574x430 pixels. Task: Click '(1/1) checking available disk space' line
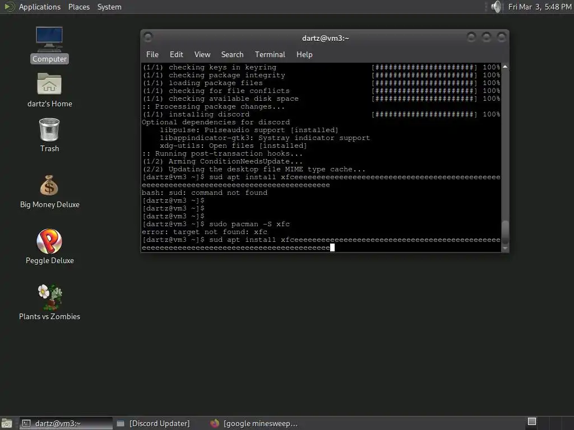coord(220,99)
